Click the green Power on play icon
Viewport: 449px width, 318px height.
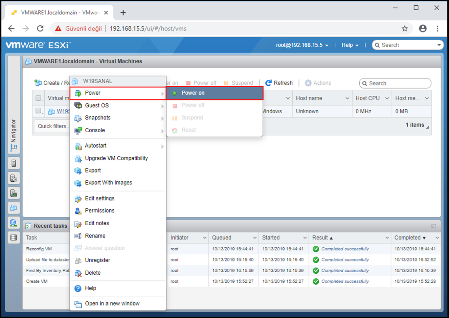click(175, 93)
